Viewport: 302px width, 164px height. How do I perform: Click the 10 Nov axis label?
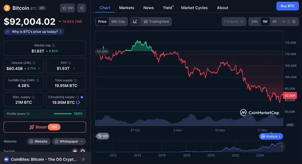[220, 130]
